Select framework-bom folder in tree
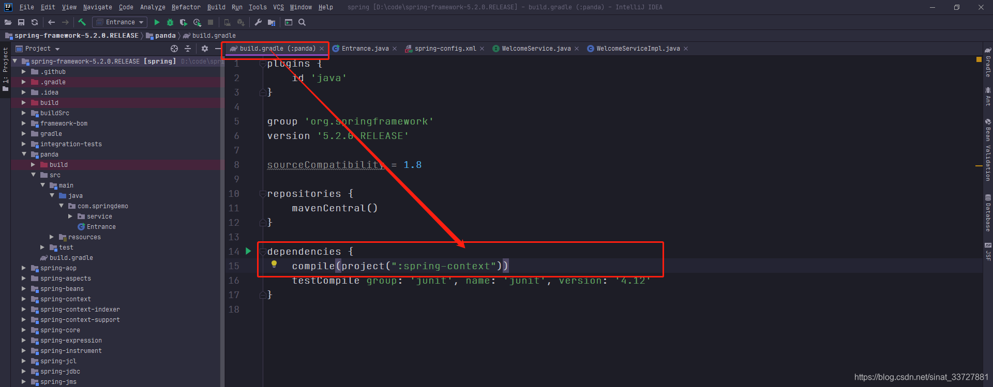 64,123
